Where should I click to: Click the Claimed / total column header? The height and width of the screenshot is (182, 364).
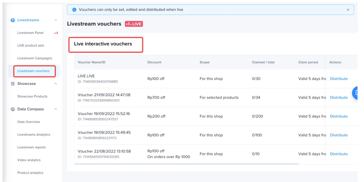coord(263,62)
